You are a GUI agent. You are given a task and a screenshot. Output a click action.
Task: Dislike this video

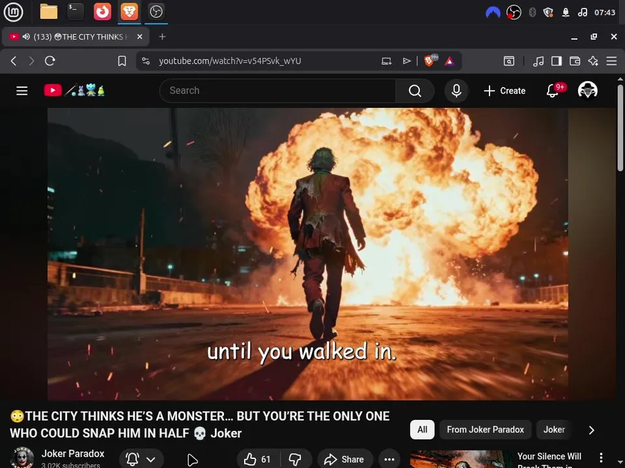point(296,460)
